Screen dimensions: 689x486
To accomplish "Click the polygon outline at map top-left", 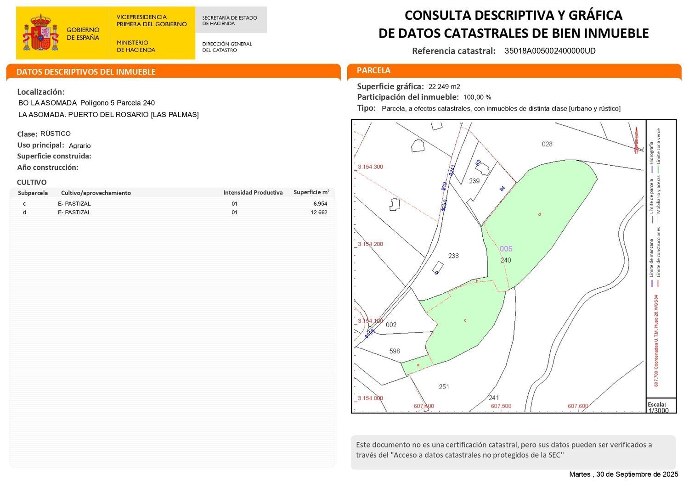I will pyautogui.click(x=418, y=145).
